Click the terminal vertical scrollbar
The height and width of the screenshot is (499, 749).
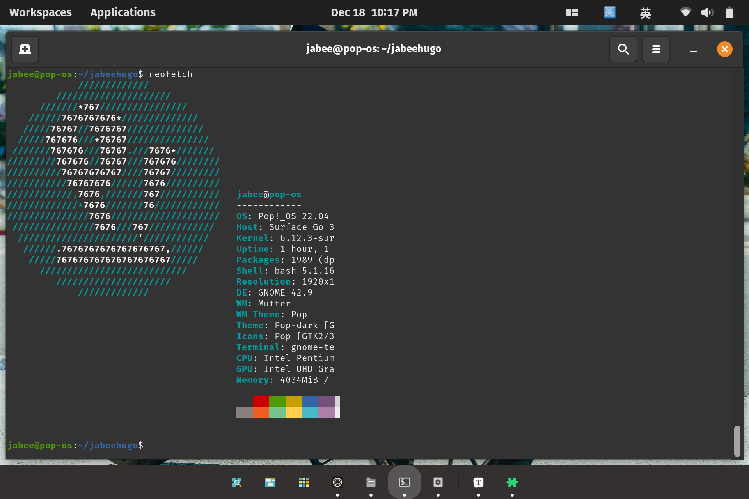pyautogui.click(x=737, y=441)
